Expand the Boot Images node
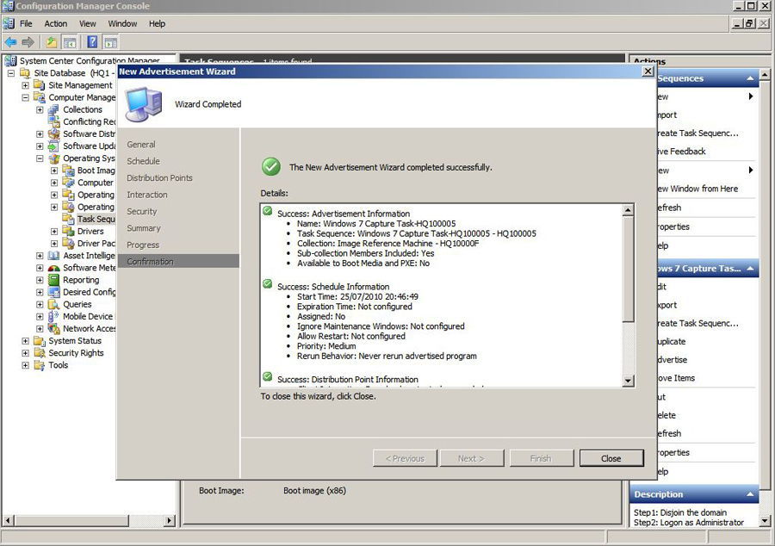The height and width of the screenshot is (546, 775). tap(54, 171)
